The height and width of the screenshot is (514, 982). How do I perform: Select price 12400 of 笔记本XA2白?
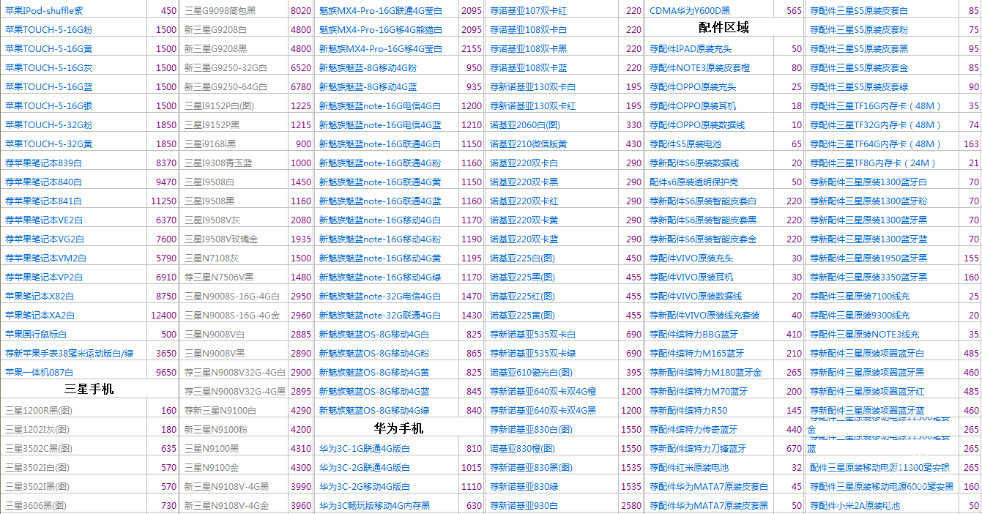(163, 315)
